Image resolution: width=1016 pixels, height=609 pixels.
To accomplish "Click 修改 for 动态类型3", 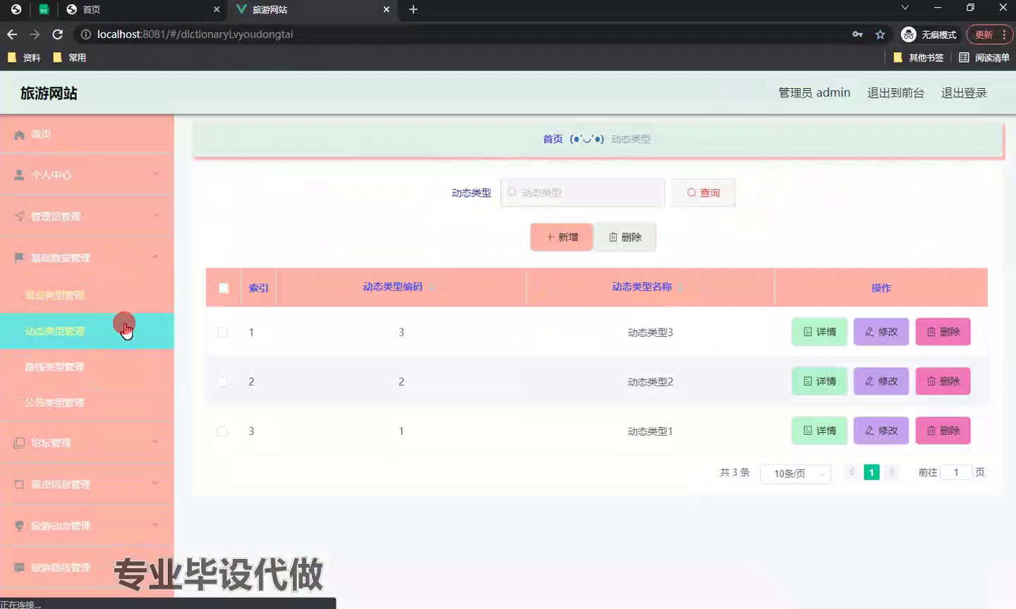I will (881, 332).
